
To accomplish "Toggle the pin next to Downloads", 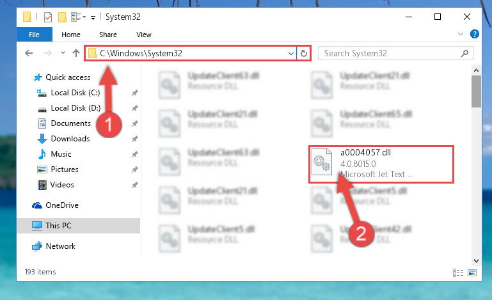I will pyautogui.click(x=134, y=139).
